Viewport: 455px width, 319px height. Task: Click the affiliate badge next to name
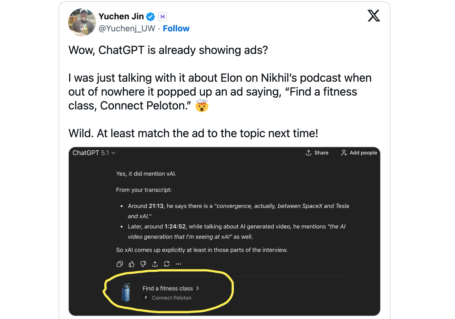163,17
